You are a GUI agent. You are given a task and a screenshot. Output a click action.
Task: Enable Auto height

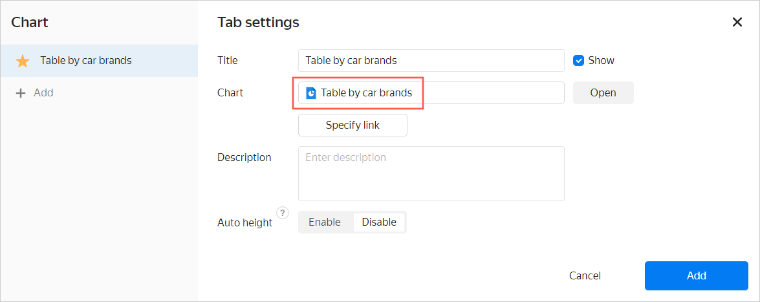[325, 222]
